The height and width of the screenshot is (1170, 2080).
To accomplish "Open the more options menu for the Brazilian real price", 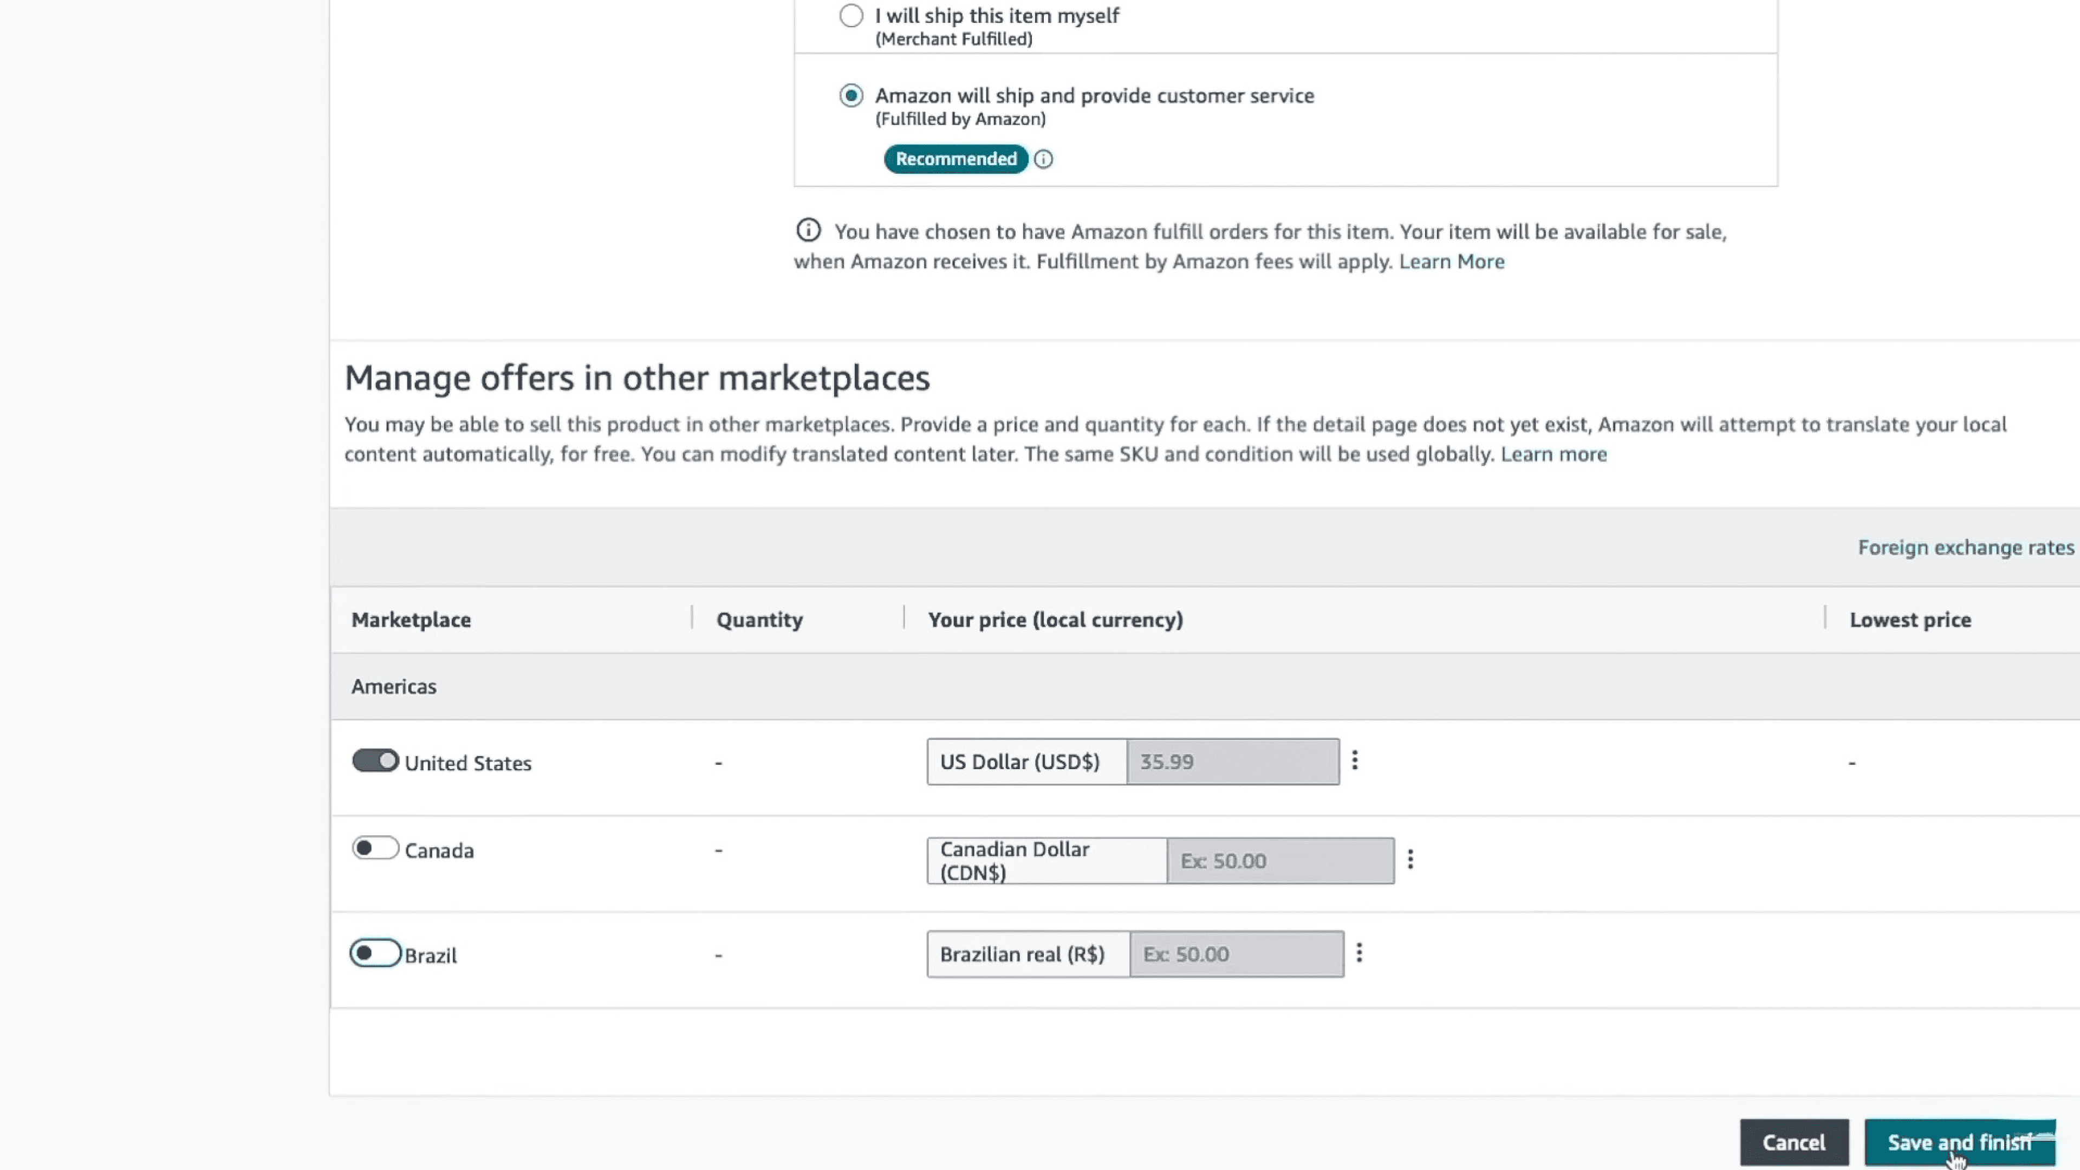I will click(x=1359, y=953).
